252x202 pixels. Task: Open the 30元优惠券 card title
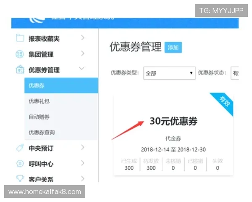tap(173, 121)
